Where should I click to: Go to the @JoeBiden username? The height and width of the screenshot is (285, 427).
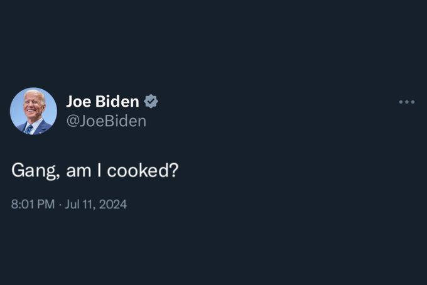click(x=105, y=121)
